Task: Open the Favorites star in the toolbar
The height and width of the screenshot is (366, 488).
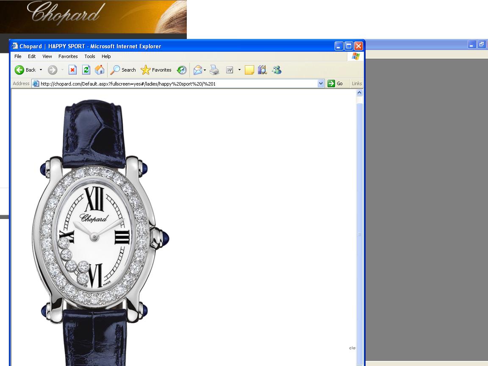Action: click(156, 70)
